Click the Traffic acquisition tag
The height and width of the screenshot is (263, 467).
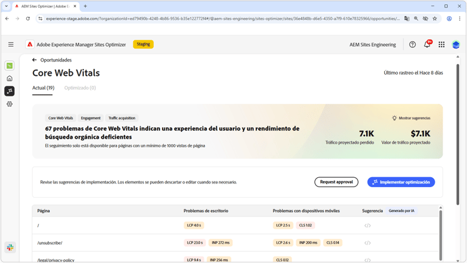pyautogui.click(x=122, y=118)
